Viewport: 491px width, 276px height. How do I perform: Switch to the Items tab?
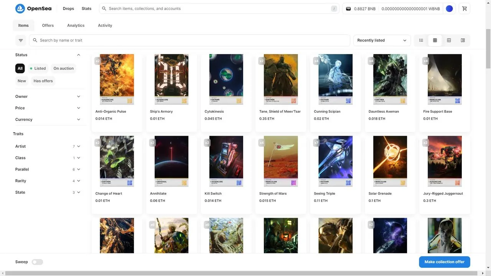pyautogui.click(x=23, y=25)
